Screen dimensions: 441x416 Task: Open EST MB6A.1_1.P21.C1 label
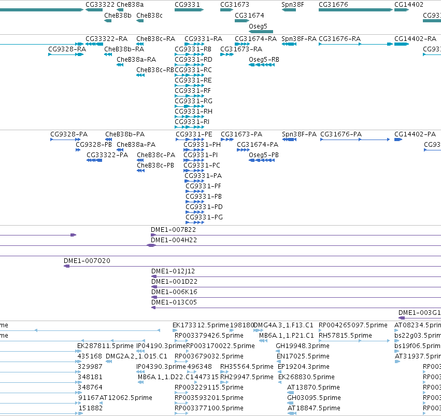[x=286, y=336]
